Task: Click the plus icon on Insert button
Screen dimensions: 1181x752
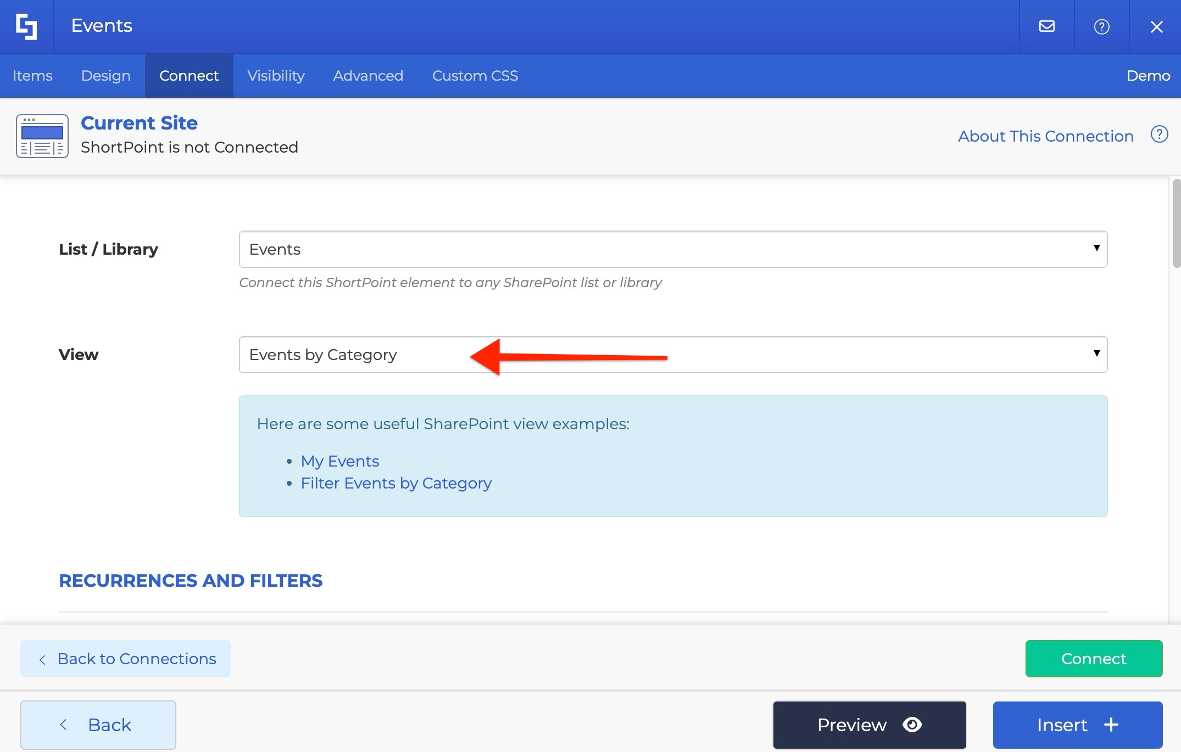Action: [1111, 725]
